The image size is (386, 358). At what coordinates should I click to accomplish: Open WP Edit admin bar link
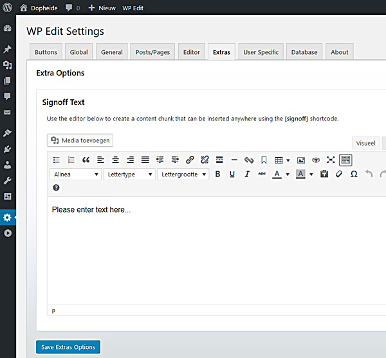[133, 8]
